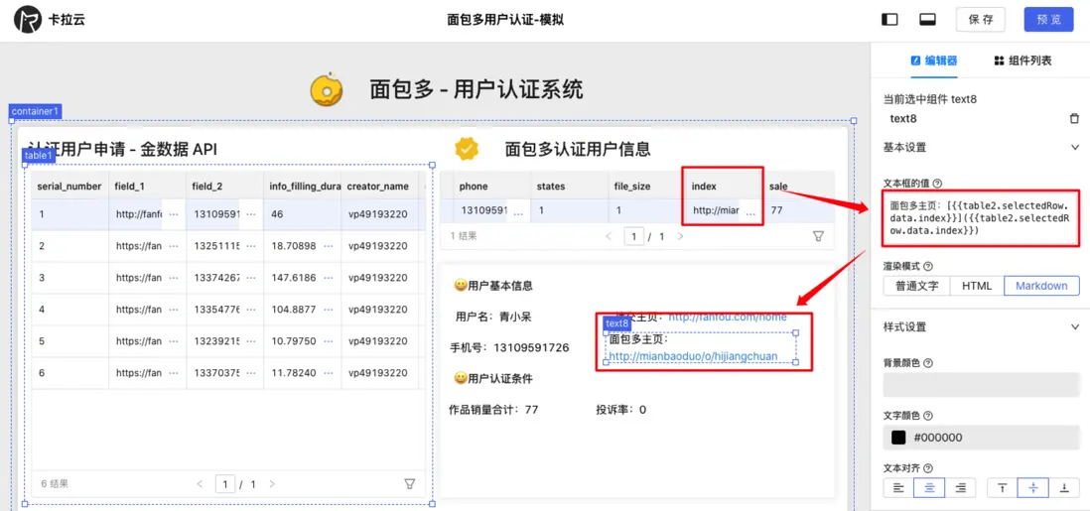Click the 面包多用户认证-模拟 app title
This screenshot has height=511, width=1090.
[505, 20]
